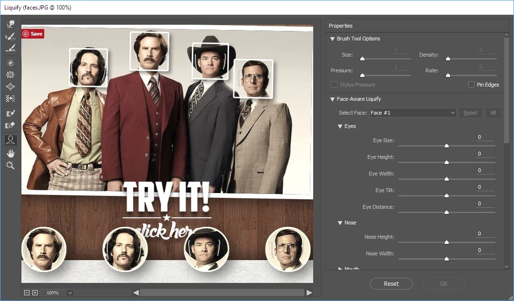Viewport: 514px width, 301px height.
Task: Click the zoom in plus icon
Action: pyautogui.click(x=35, y=292)
